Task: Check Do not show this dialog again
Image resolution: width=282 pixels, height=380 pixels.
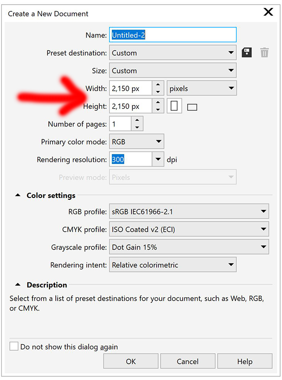Action: pos(14,346)
